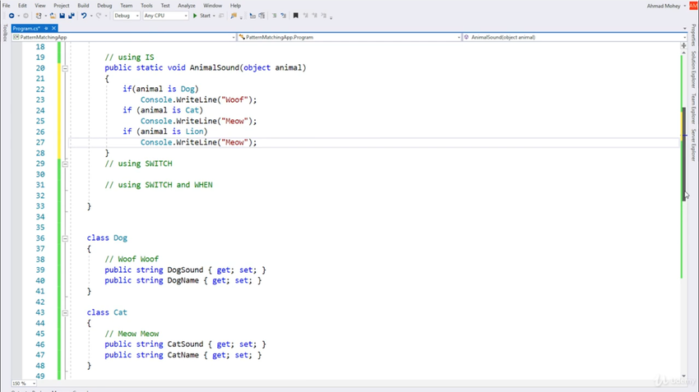Collapse the using SWITCH comment region
This screenshot has height=392, width=699.
(65, 164)
